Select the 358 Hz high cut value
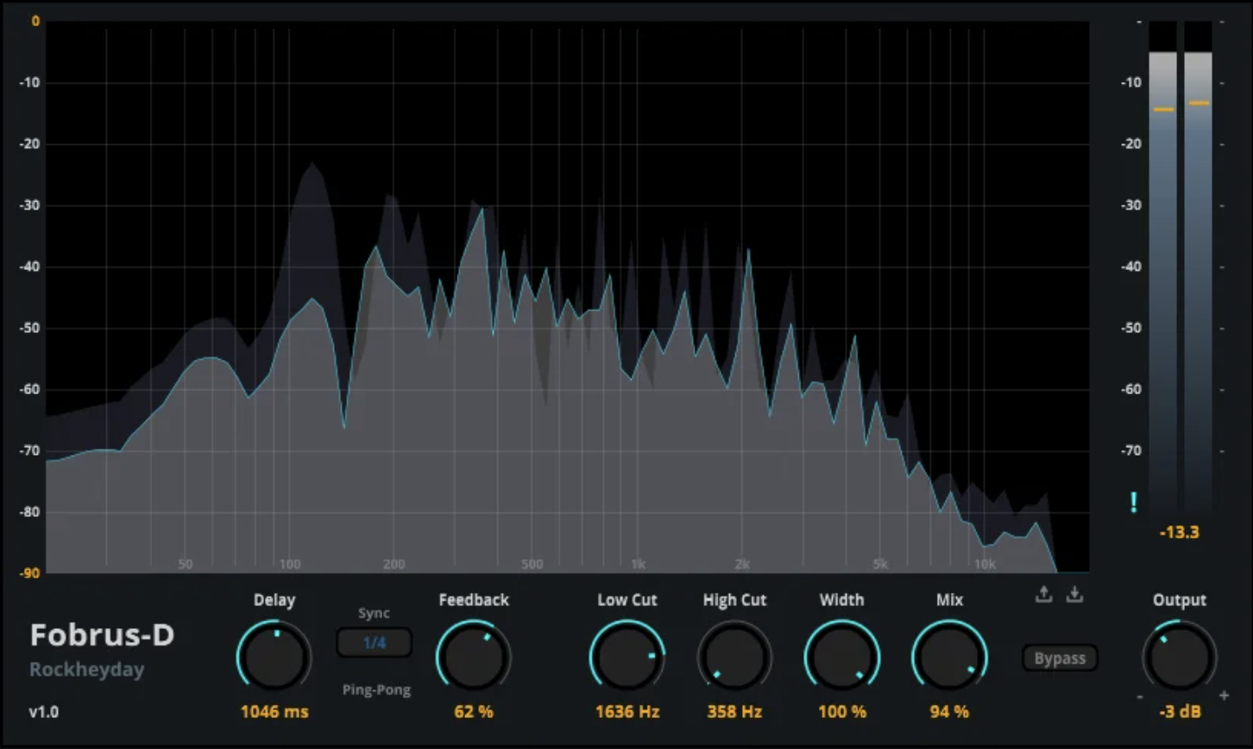This screenshot has width=1253, height=749. tap(734, 712)
